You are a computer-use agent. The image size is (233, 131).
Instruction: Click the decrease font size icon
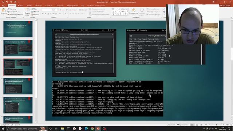pos(63,10)
